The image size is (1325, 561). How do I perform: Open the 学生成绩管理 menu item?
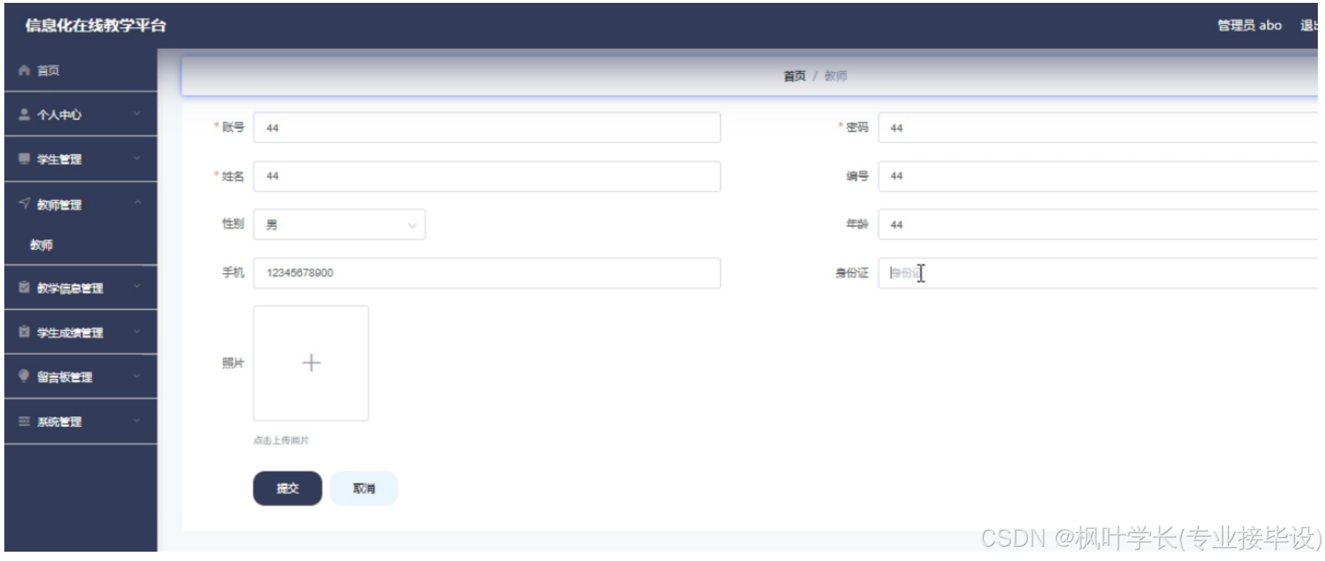[81, 332]
